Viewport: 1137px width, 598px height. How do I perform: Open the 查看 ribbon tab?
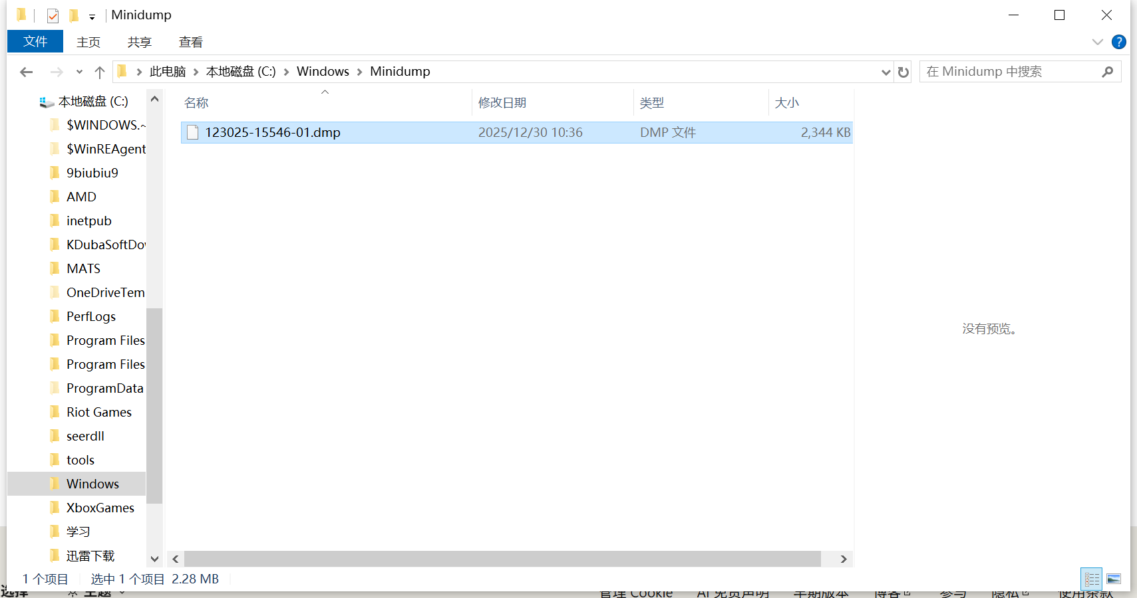tap(191, 42)
